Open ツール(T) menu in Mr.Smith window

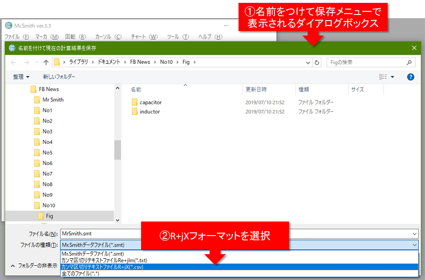coord(178,36)
